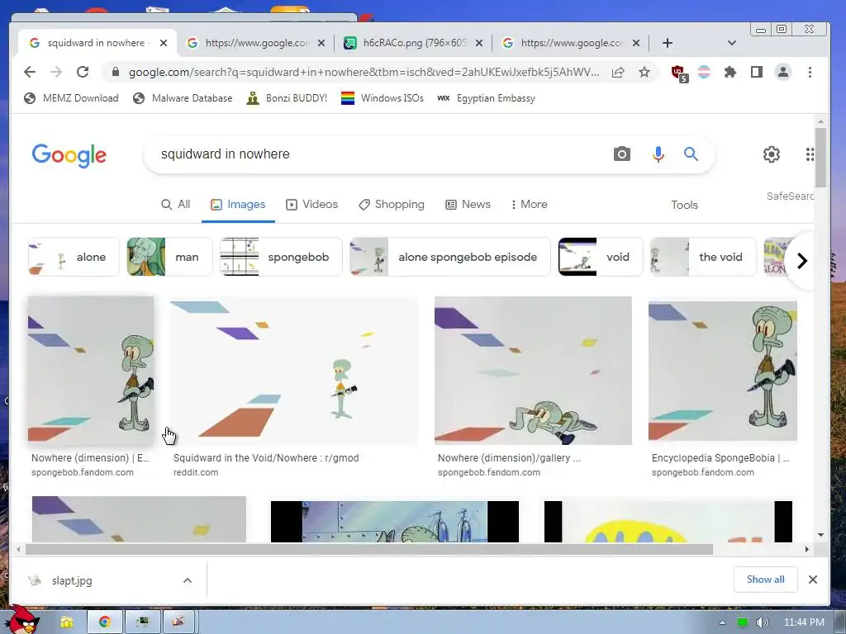846x634 pixels.
Task: Open the uBlock extension icon
Action: (678, 73)
